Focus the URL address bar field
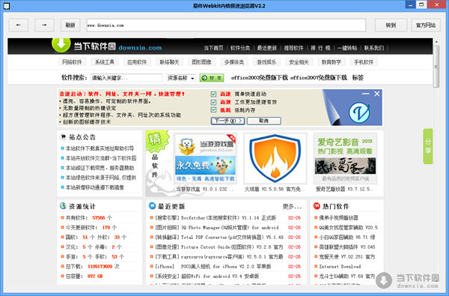Image resolution: width=449 pixels, height=296 pixels. click(x=226, y=25)
